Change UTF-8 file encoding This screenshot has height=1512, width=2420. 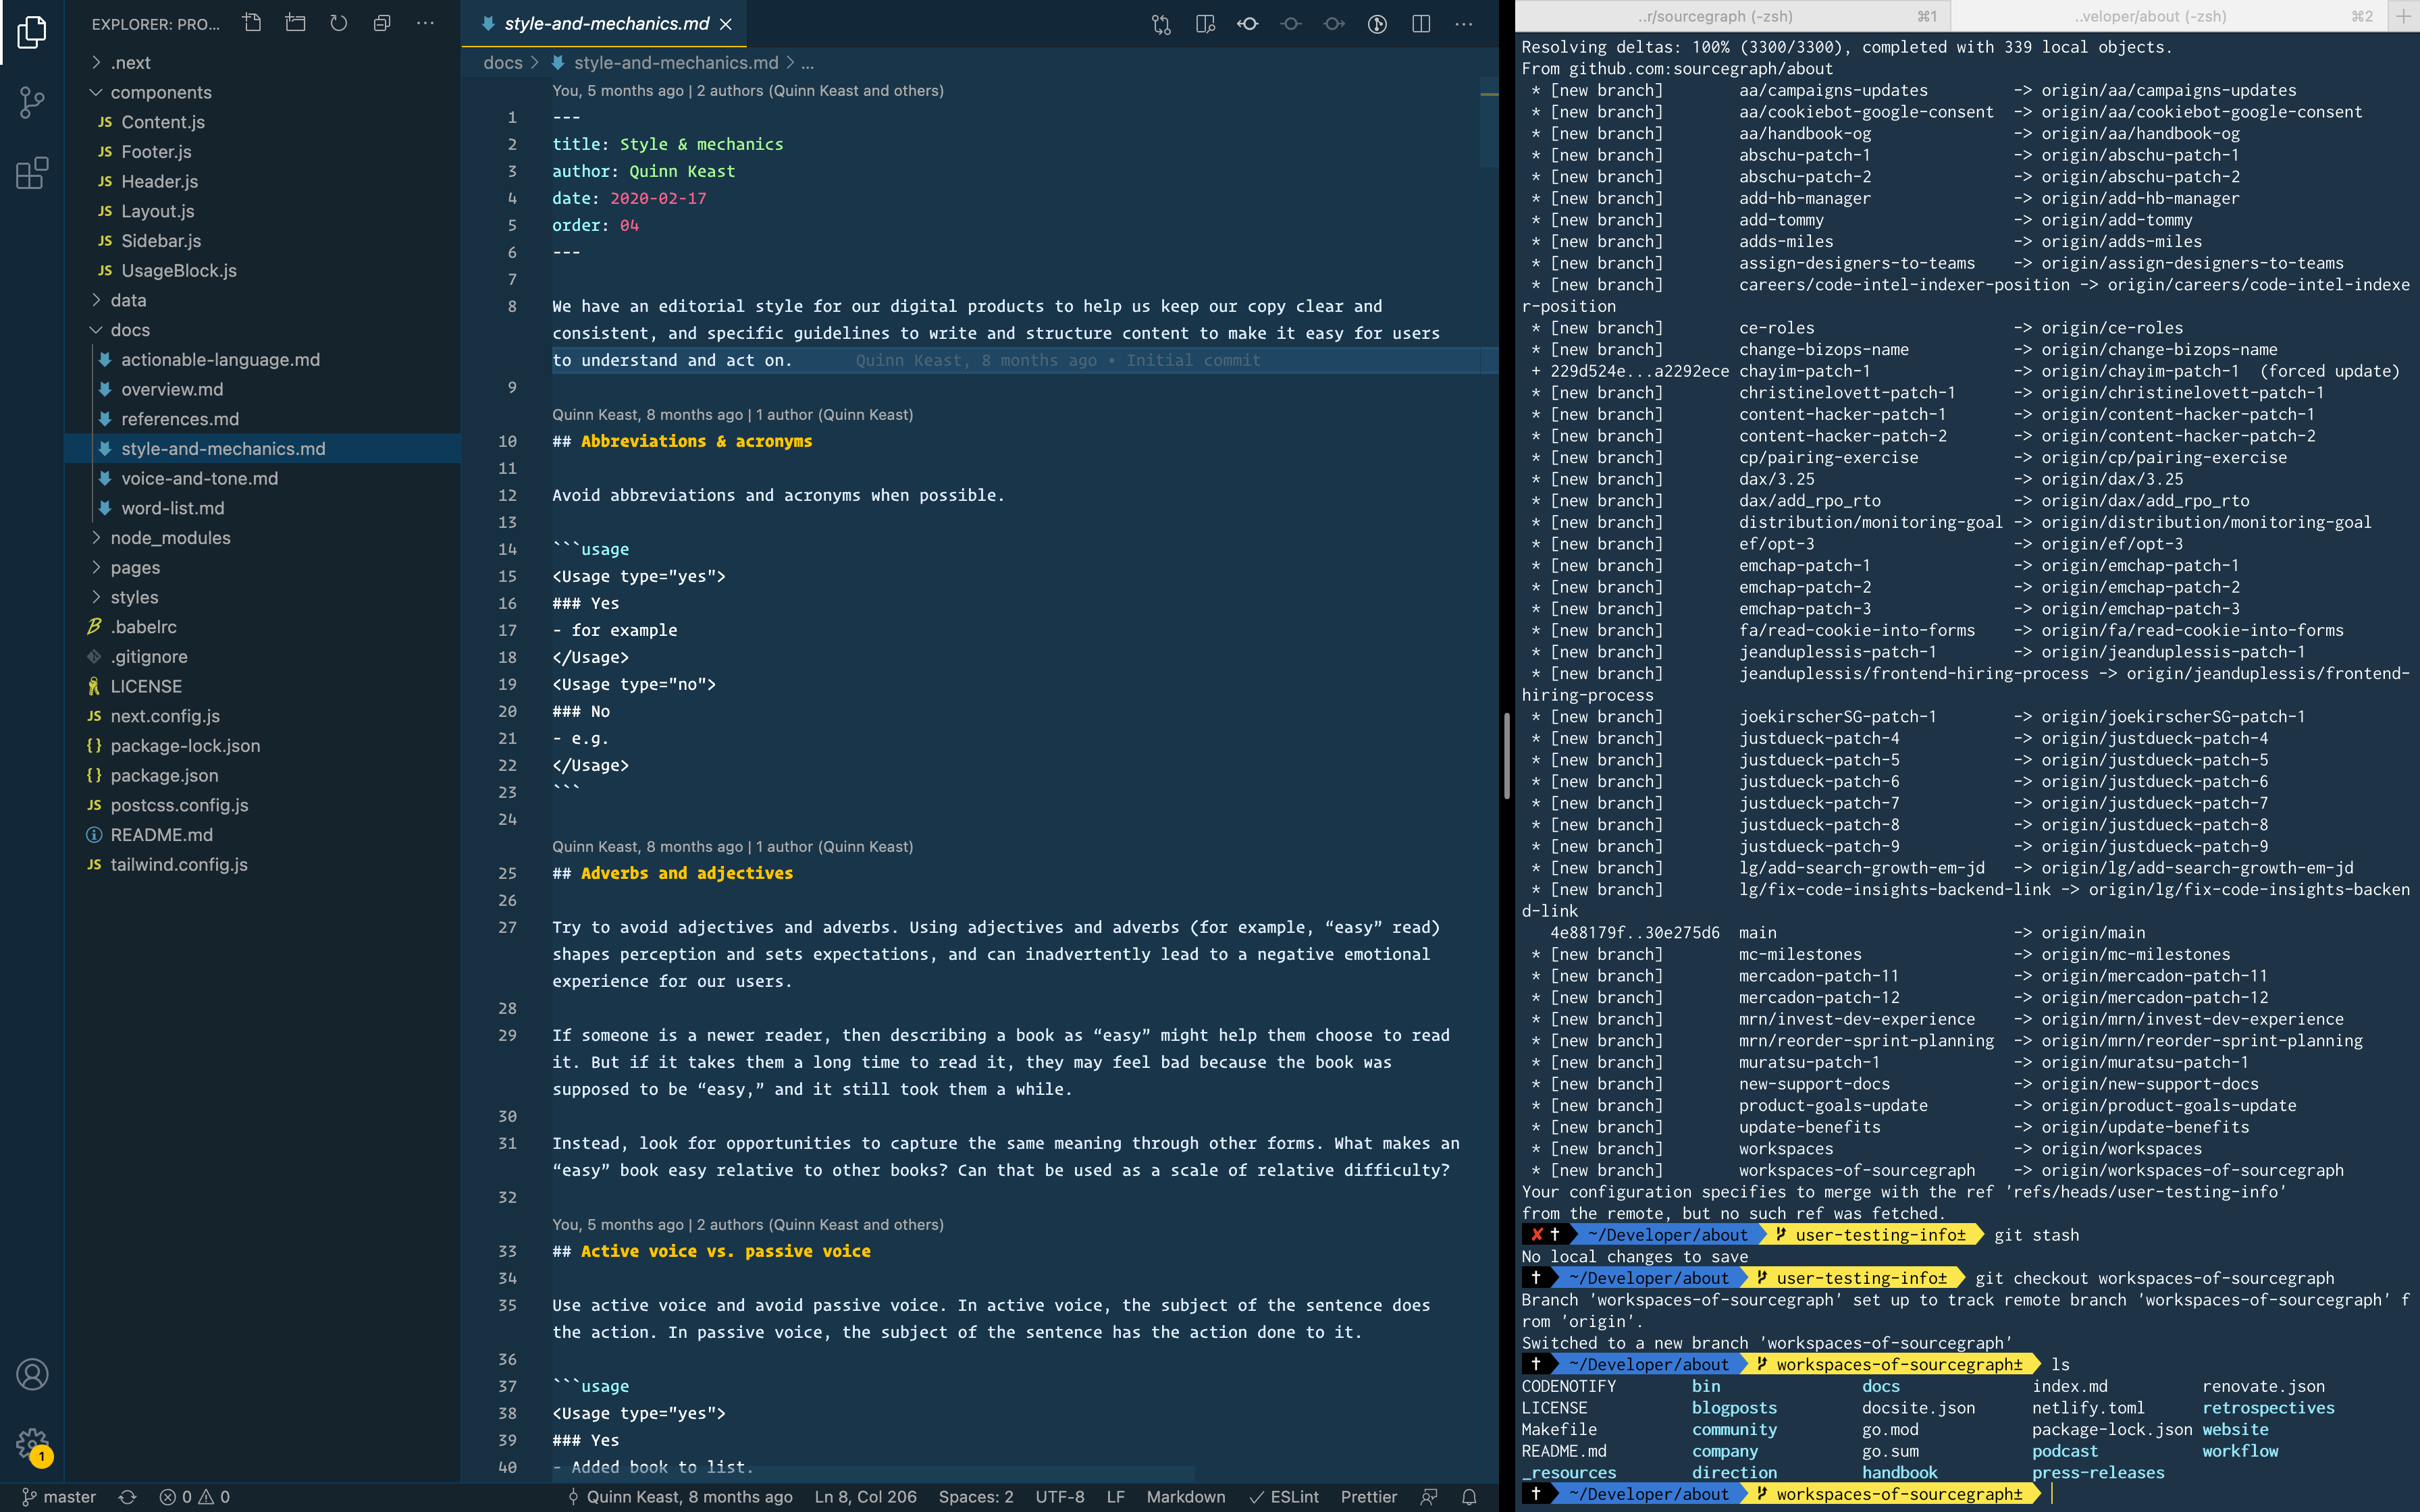click(1059, 1497)
